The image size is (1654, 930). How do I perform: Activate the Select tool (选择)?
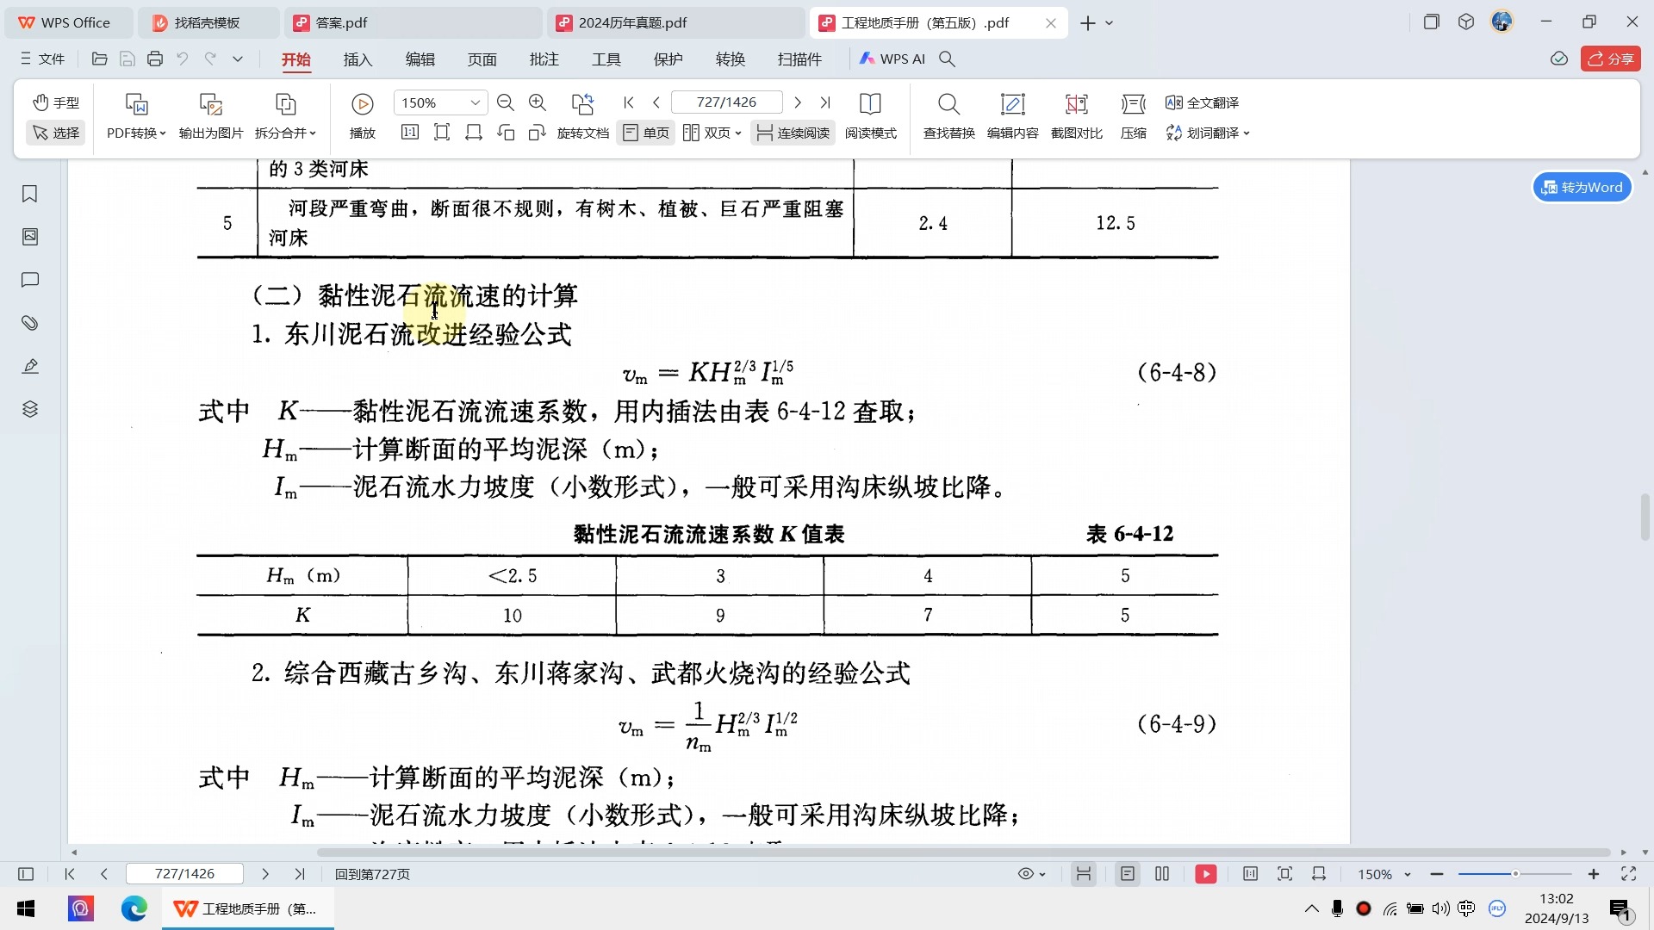tap(56, 133)
